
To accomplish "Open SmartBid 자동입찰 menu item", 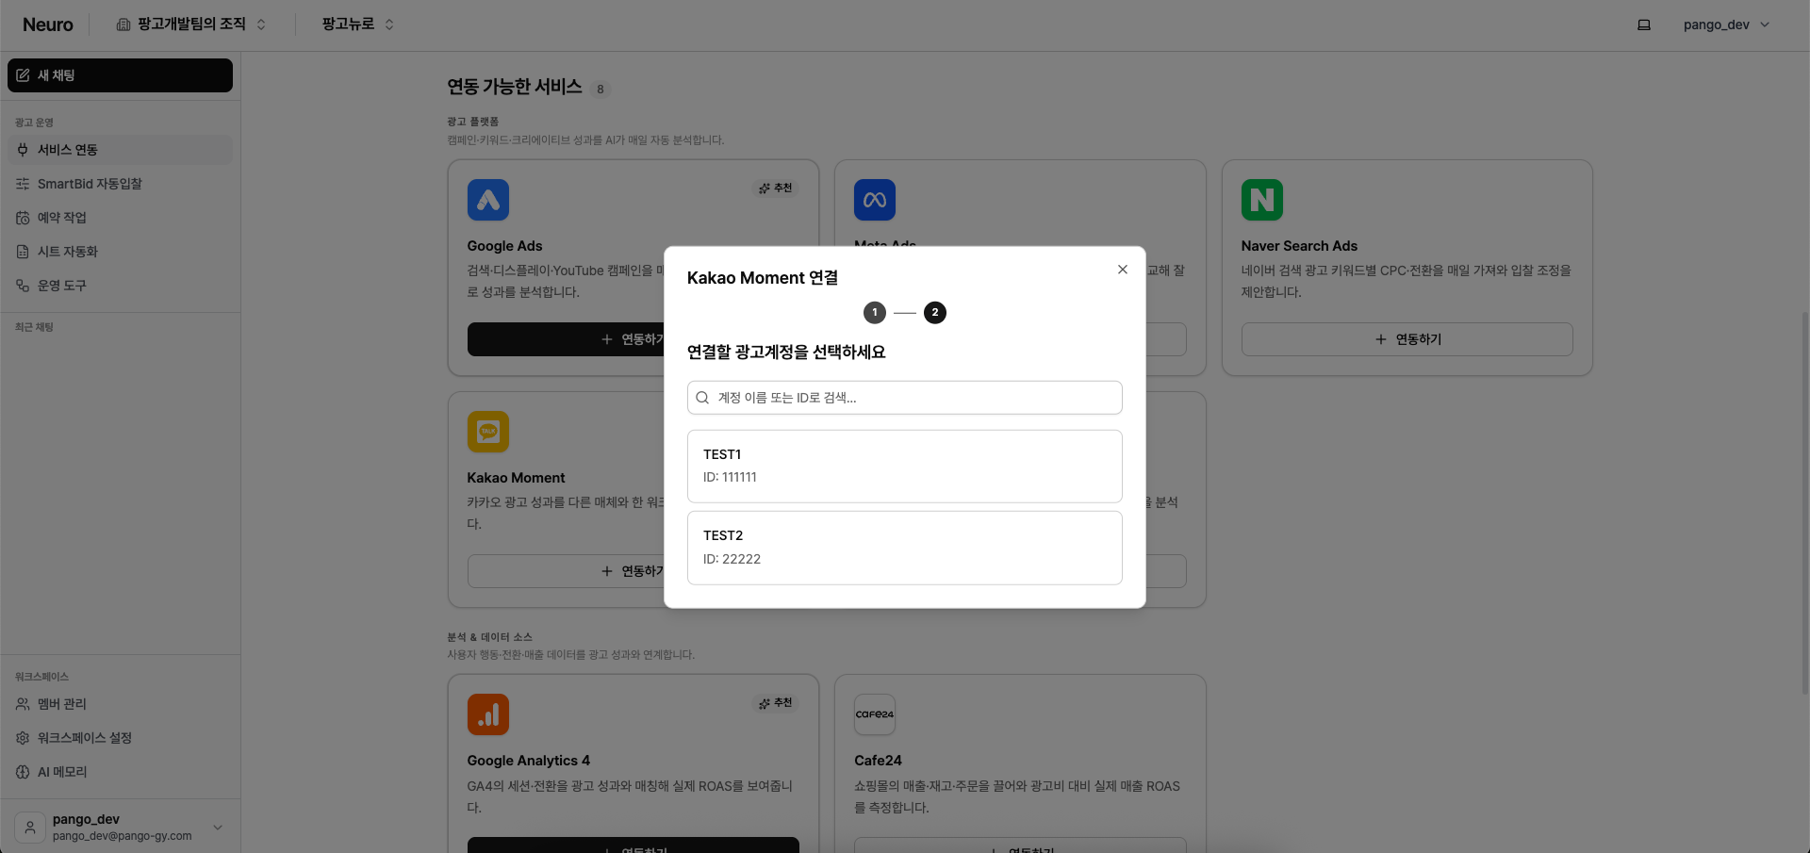I will [120, 184].
